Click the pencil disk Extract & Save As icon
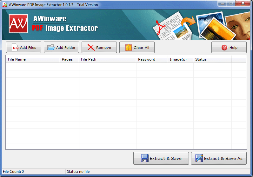The image size is (253, 177). click(x=199, y=158)
